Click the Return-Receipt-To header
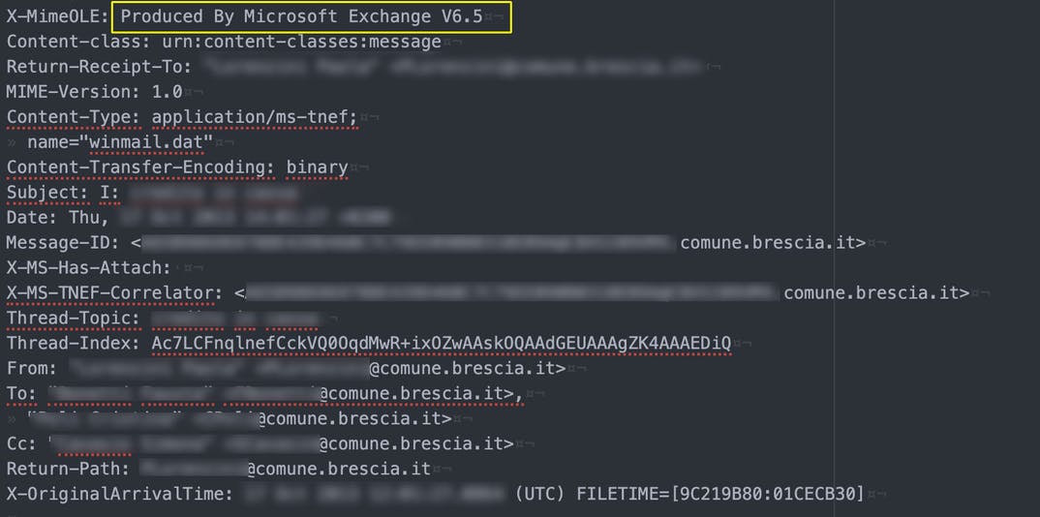 pos(100,67)
